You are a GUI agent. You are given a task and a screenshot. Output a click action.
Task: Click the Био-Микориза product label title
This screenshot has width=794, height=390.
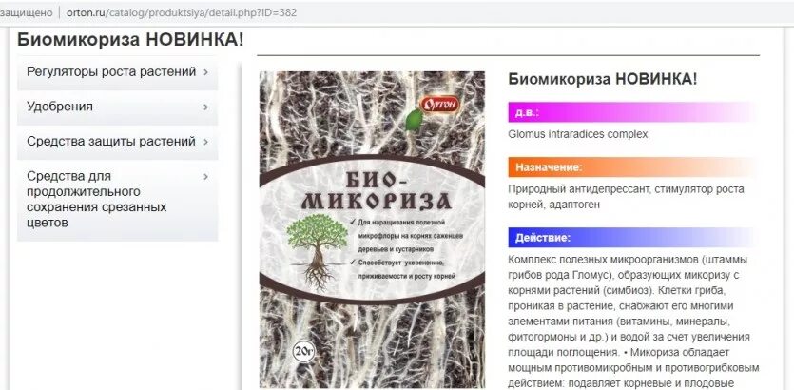[x=376, y=191]
